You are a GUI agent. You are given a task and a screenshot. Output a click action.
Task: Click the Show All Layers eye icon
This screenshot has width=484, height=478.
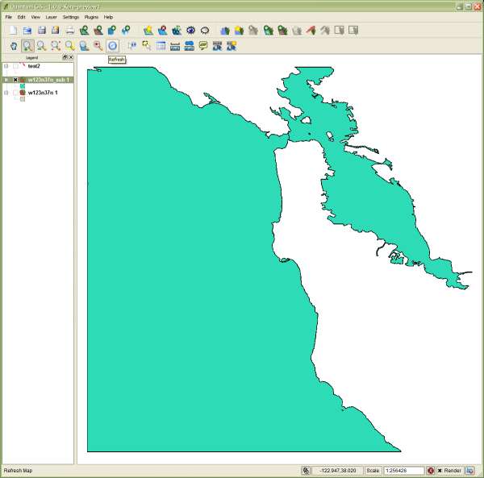pos(190,30)
